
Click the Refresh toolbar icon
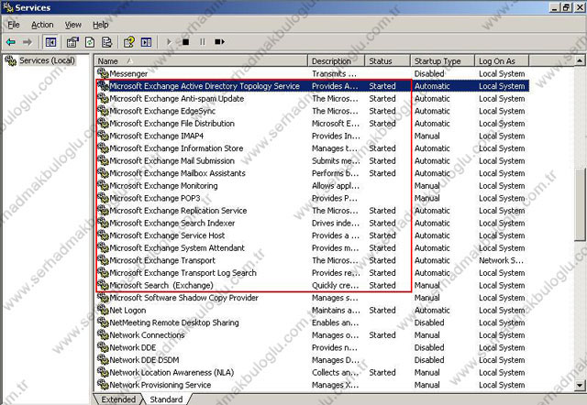click(90, 42)
